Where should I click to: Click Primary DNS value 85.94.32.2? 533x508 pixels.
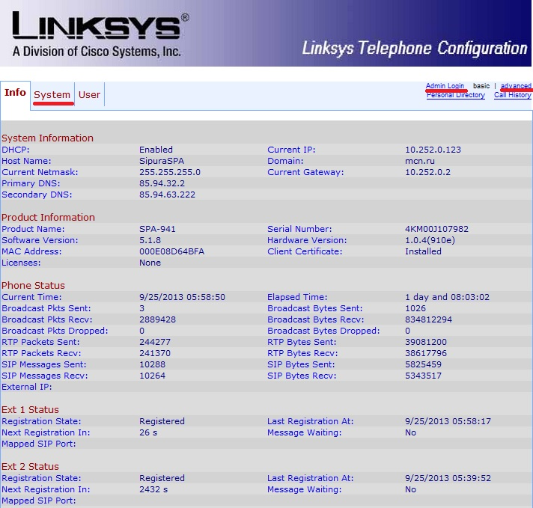click(162, 183)
